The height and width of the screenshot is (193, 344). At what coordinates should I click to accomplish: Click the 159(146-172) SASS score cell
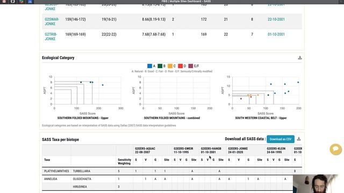click(75, 19)
